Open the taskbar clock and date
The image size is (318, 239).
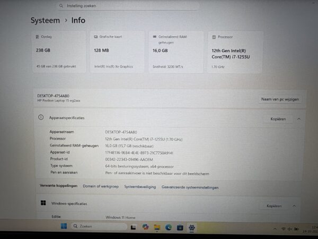point(310,229)
